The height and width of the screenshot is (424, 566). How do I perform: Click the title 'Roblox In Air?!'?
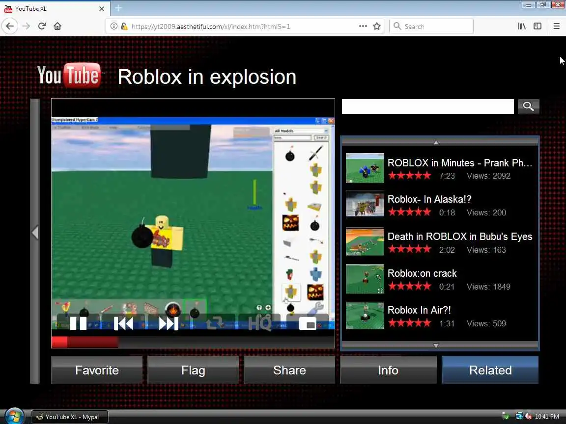tap(419, 310)
